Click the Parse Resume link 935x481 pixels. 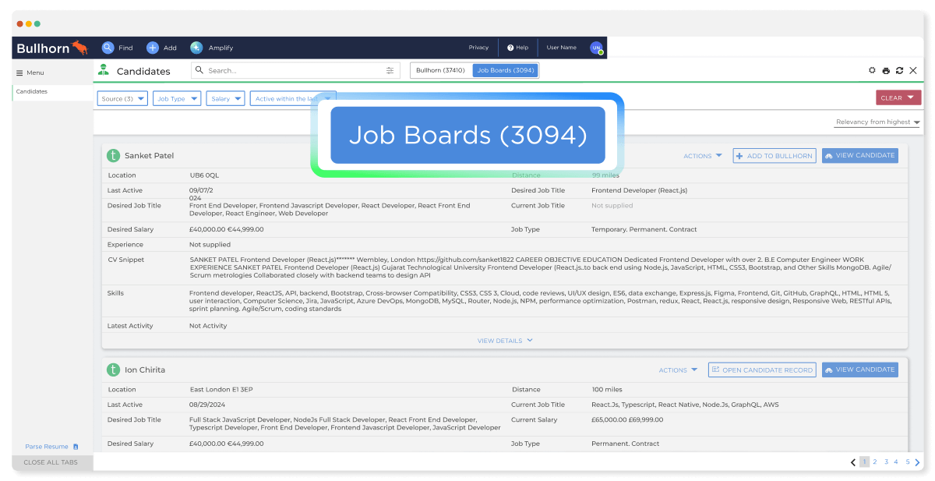[47, 447]
